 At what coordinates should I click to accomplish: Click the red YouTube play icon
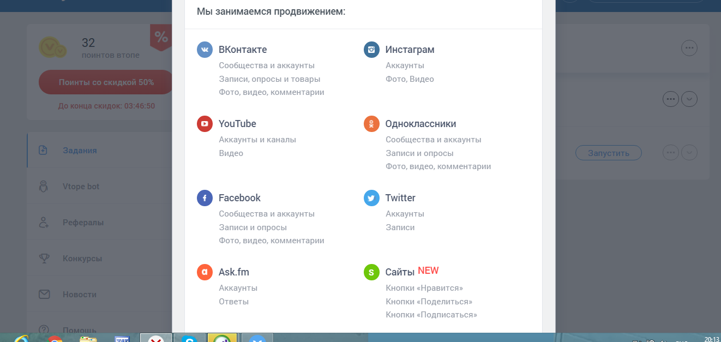tap(205, 124)
